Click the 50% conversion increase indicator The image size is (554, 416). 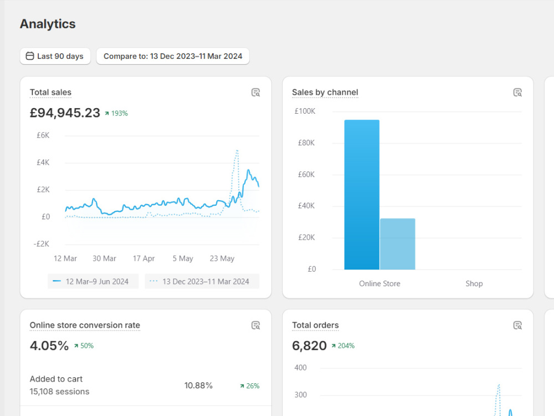tap(84, 346)
